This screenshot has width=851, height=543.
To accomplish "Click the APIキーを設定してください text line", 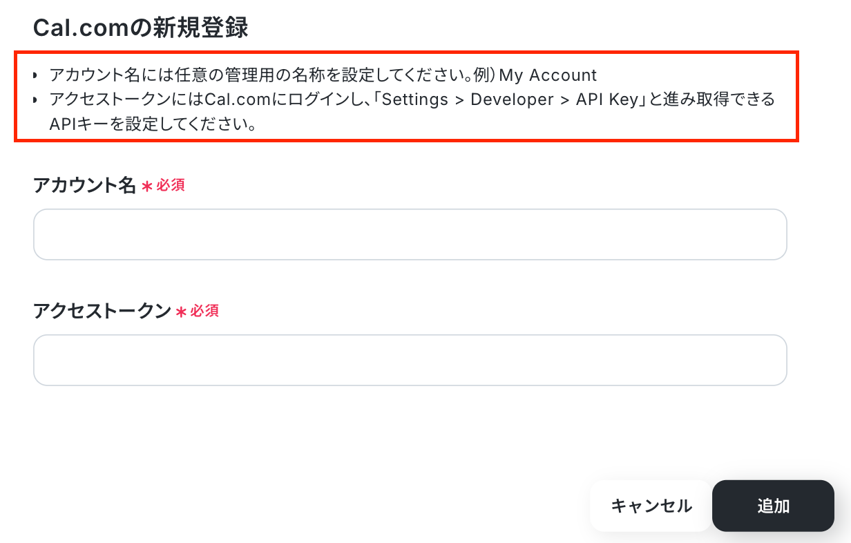I will [153, 125].
